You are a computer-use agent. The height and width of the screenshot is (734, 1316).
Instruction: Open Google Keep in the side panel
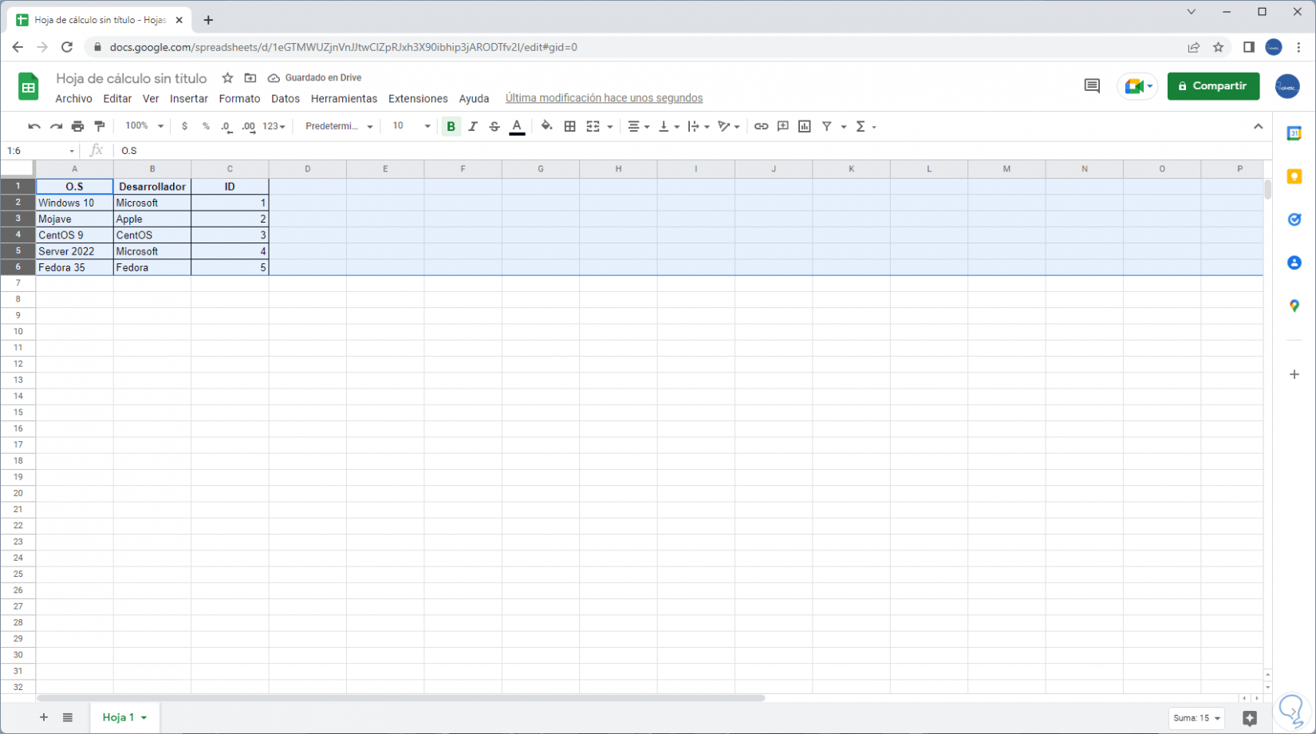pyautogui.click(x=1294, y=176)
